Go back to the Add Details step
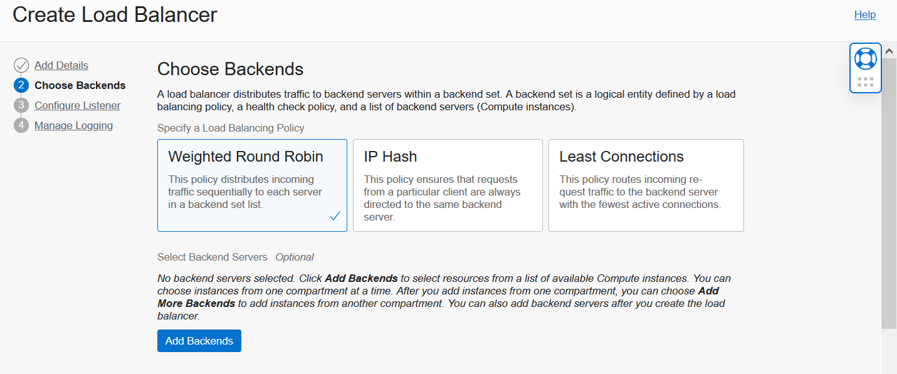Screen dimensions: 897x374 [x=60, y=65]
